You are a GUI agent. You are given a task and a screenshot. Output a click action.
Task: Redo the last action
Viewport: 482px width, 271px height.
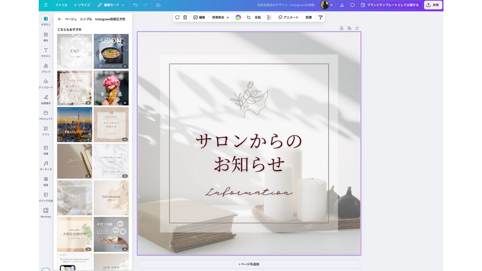tap(145, 5)
